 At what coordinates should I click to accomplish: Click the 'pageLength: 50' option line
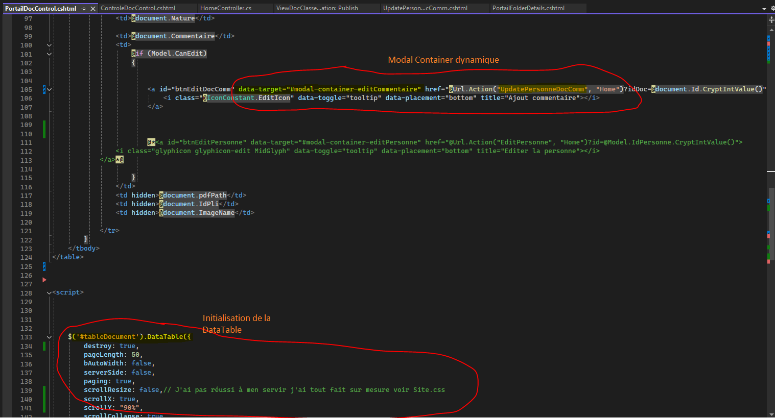point(113,355)
